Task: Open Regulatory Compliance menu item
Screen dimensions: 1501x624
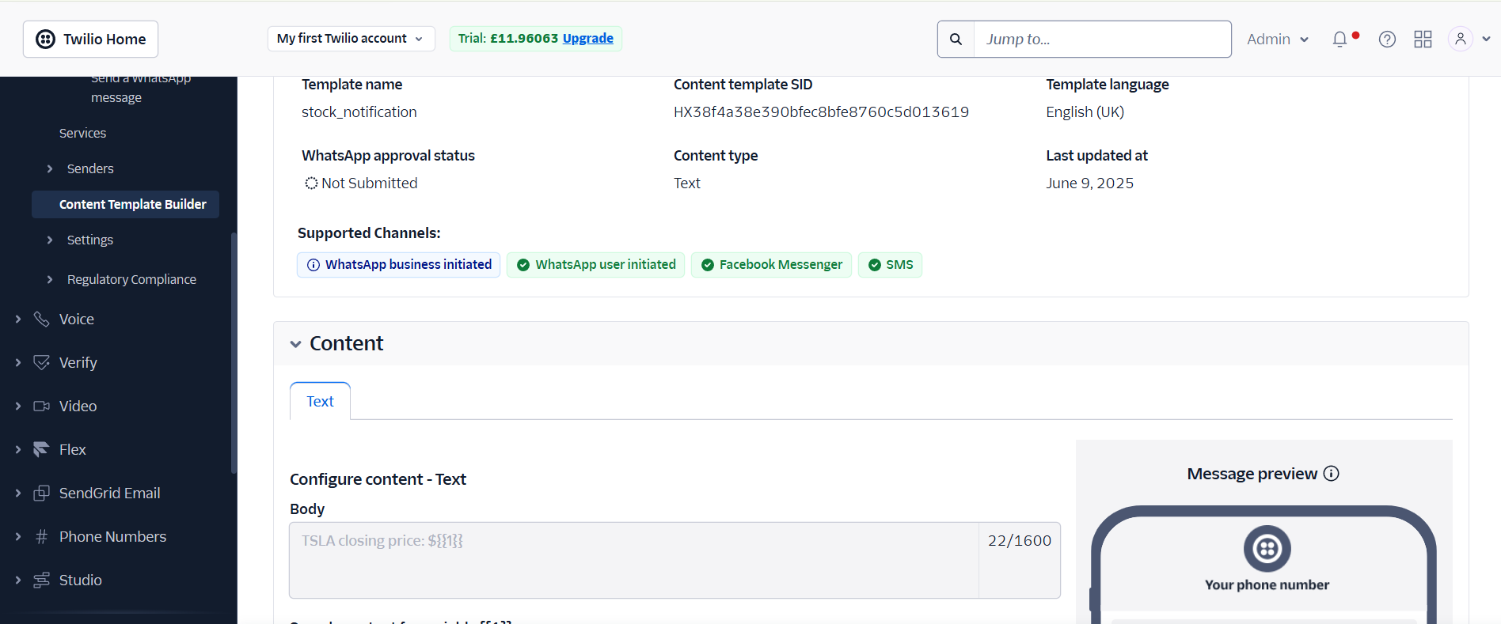Action: click(131, 279)
